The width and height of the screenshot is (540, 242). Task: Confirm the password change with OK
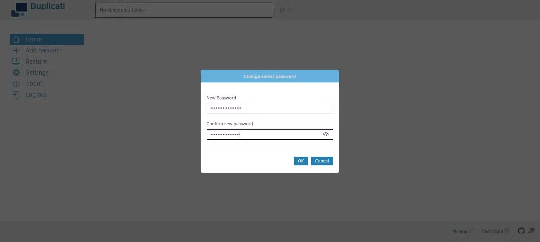pyautogui.click(x=301, y=161)
